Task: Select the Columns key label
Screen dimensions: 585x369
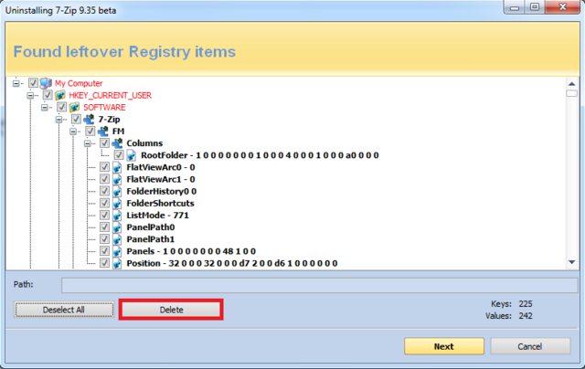Action: pos(144,143)
